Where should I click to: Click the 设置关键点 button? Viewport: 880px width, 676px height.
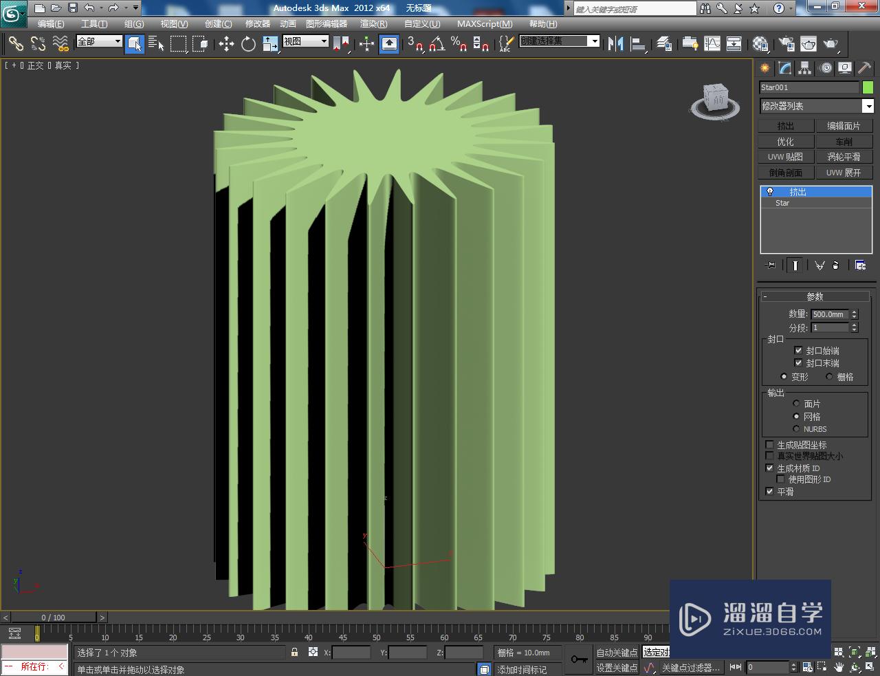coord(617,668)
